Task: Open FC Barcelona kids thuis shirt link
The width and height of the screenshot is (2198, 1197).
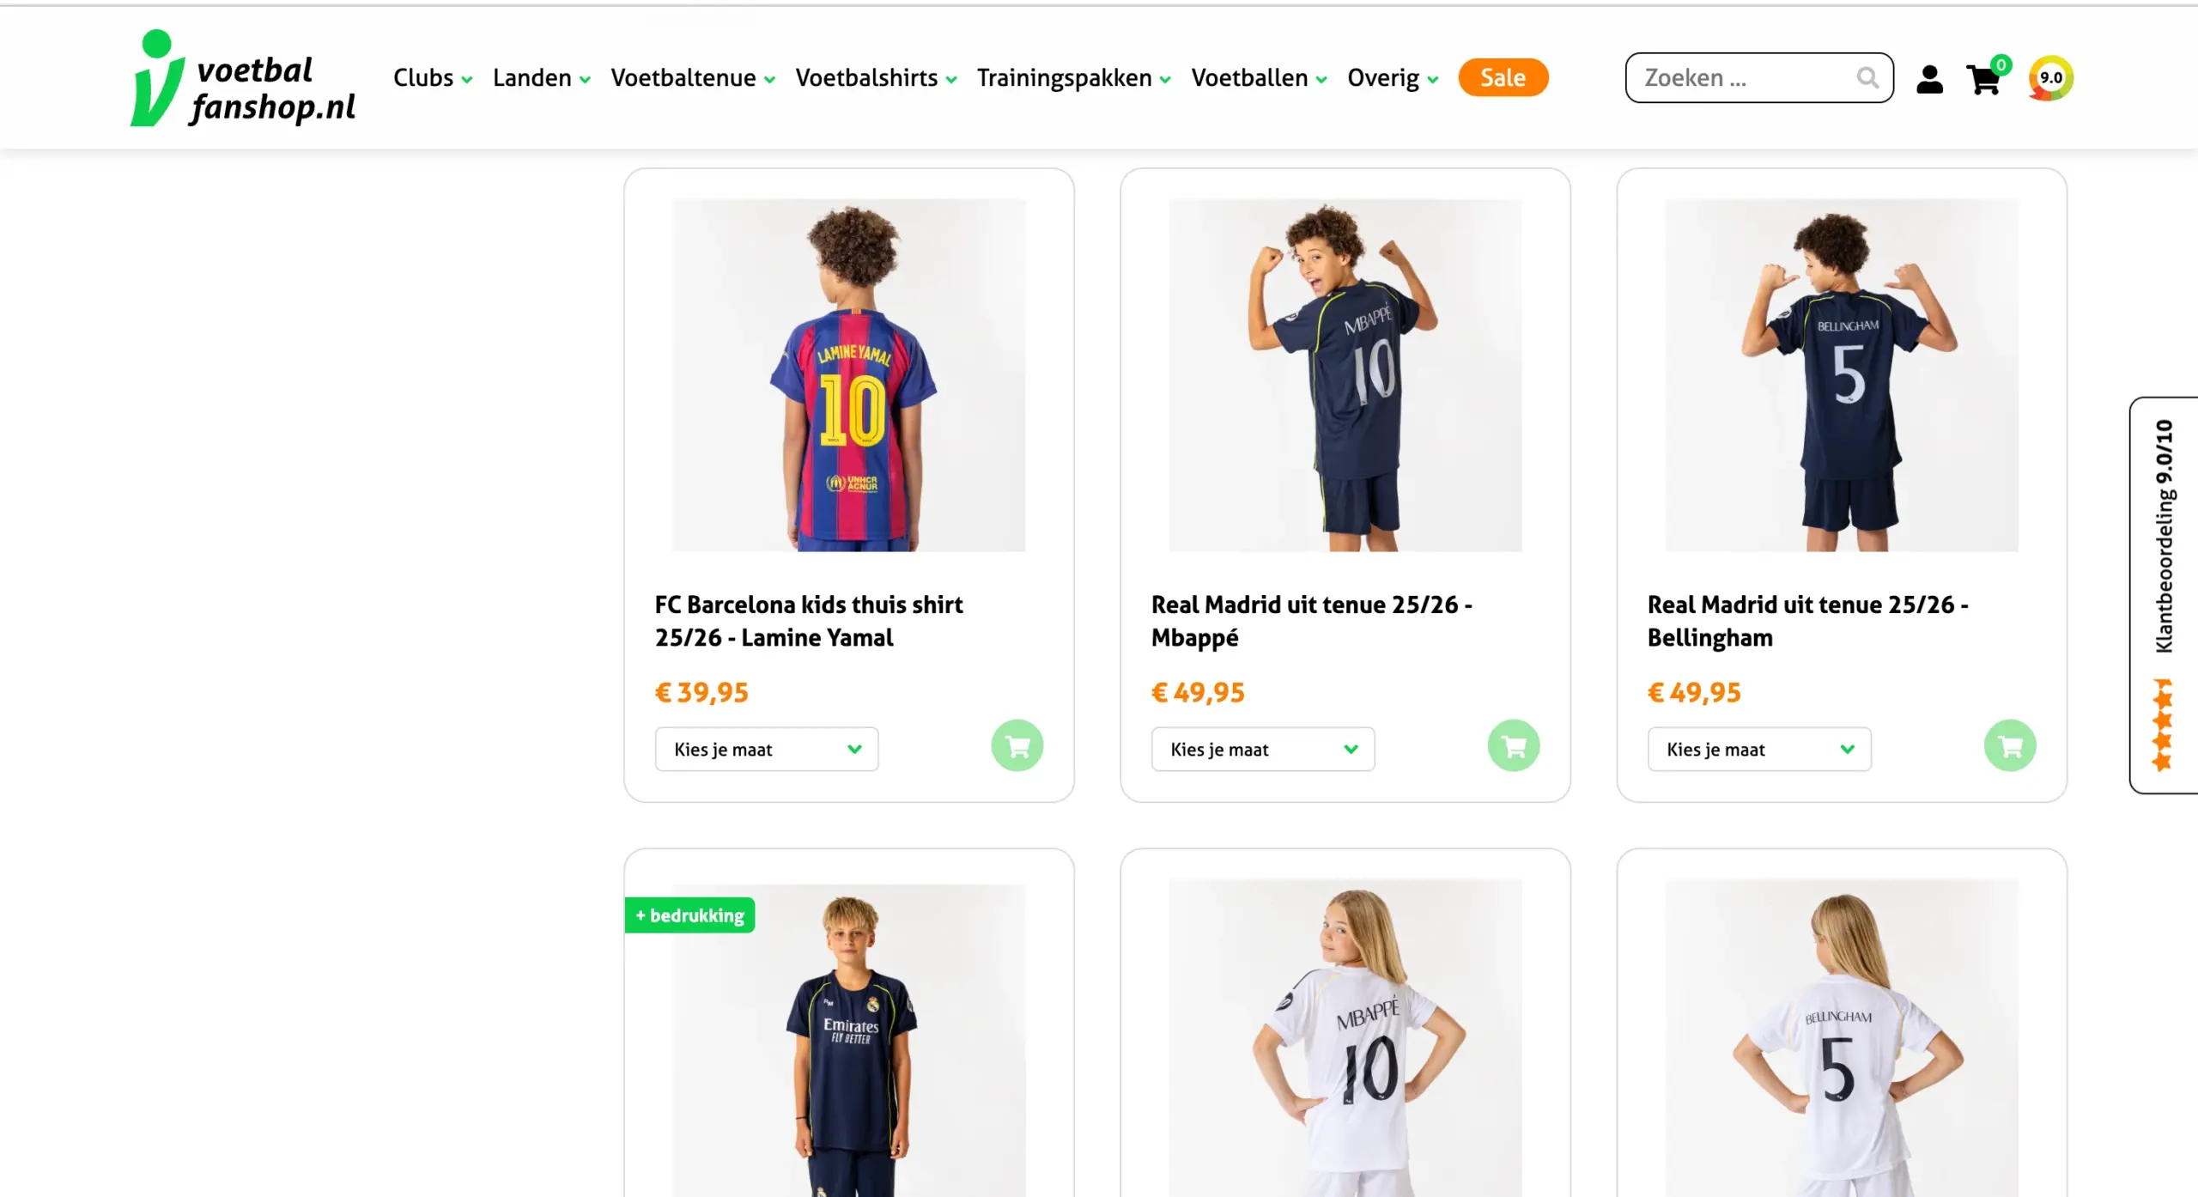Action: pos(809,621)
